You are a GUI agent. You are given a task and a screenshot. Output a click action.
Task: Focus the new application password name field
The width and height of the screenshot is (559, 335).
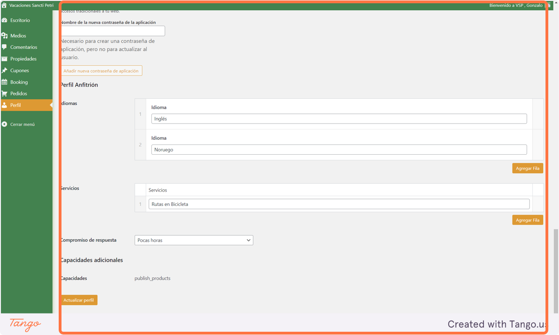pos(112,31)
